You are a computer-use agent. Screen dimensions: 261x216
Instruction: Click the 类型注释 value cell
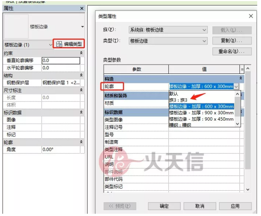(204, 150)
